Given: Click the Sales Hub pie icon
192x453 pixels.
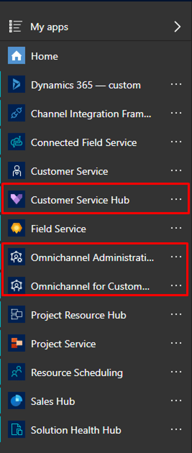Looking at the screenshot, I should (x=17, y=401).
